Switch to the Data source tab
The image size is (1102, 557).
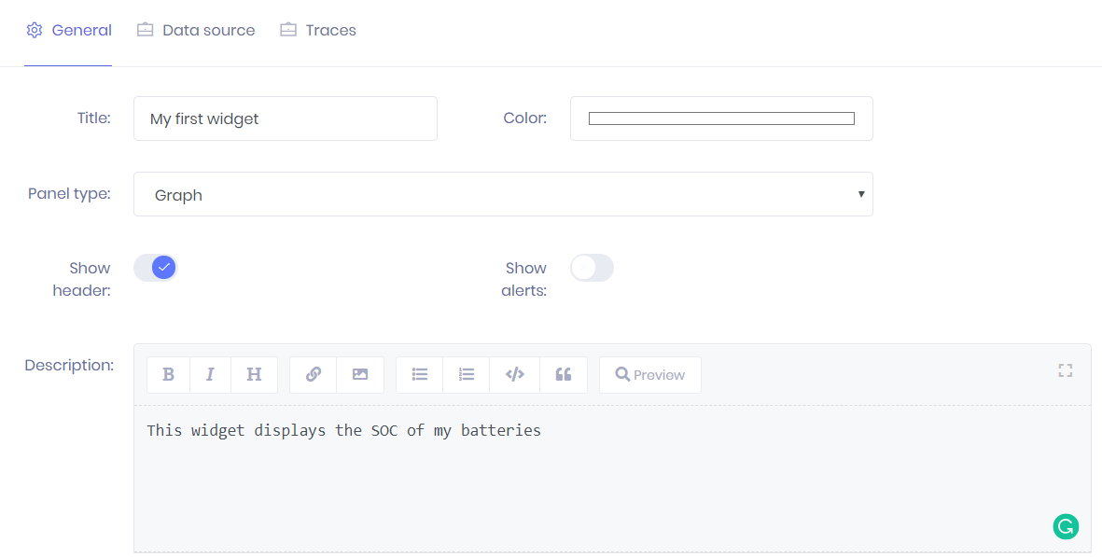pyautogui.click(x=195, y=30)
